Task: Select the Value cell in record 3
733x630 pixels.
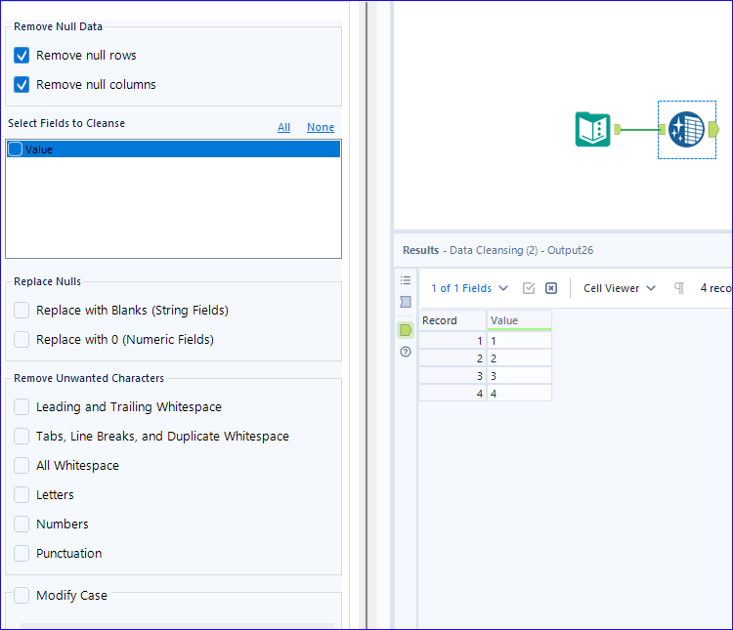Action: coord(519,376)
